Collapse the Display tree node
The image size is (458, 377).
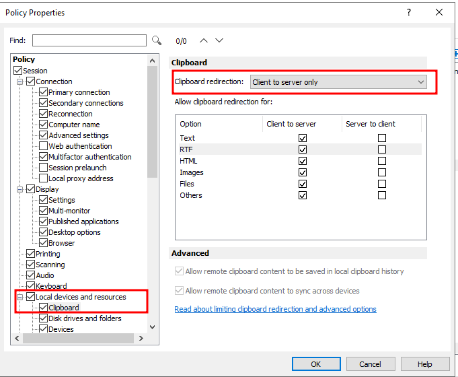pos(21,189)
